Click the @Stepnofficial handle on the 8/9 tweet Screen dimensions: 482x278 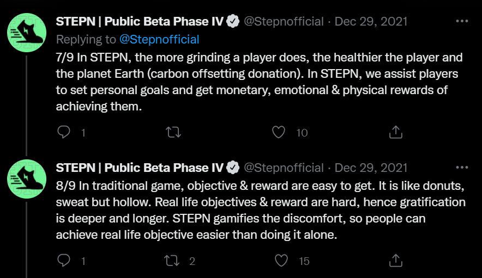(x=284, y=167)
